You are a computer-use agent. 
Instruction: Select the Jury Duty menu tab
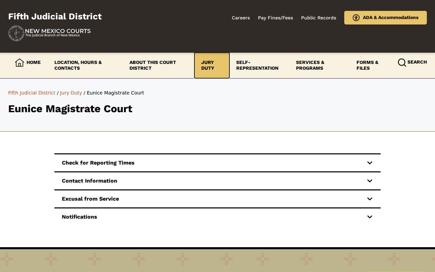tap(212, 65)
